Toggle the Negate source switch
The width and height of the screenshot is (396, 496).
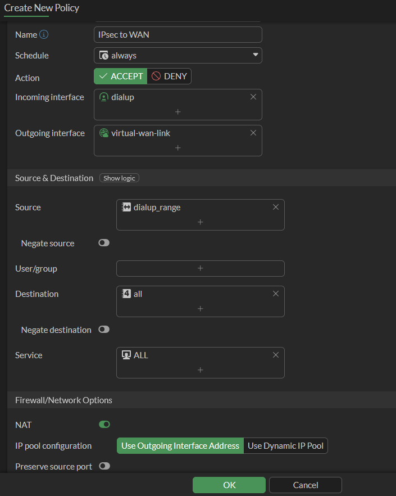pyautogui.click(x=104, y=243)
